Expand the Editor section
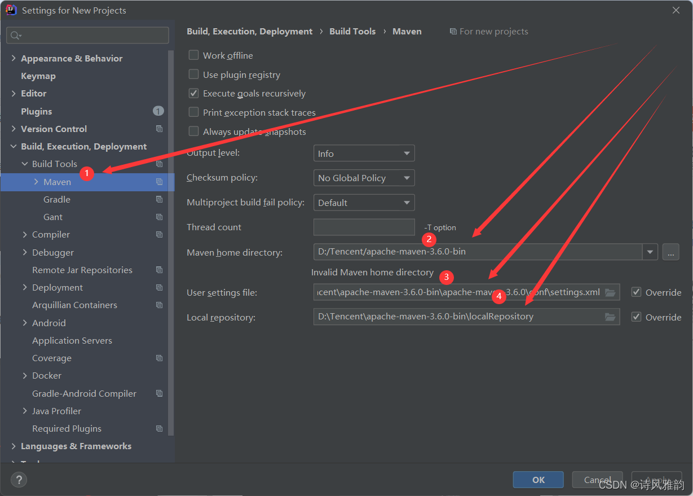Viewport: 693px width, 496px height. click(14, 93)
